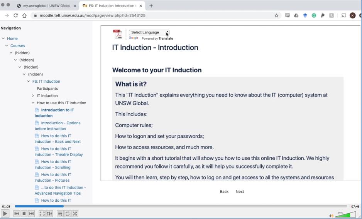This screenshot has width=362, height=219.
Task: Open a new browser tab
Action: tap(151, 6)
